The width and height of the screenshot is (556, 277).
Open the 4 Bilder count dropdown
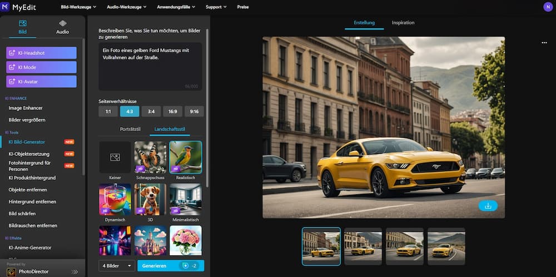pos(117,266)
